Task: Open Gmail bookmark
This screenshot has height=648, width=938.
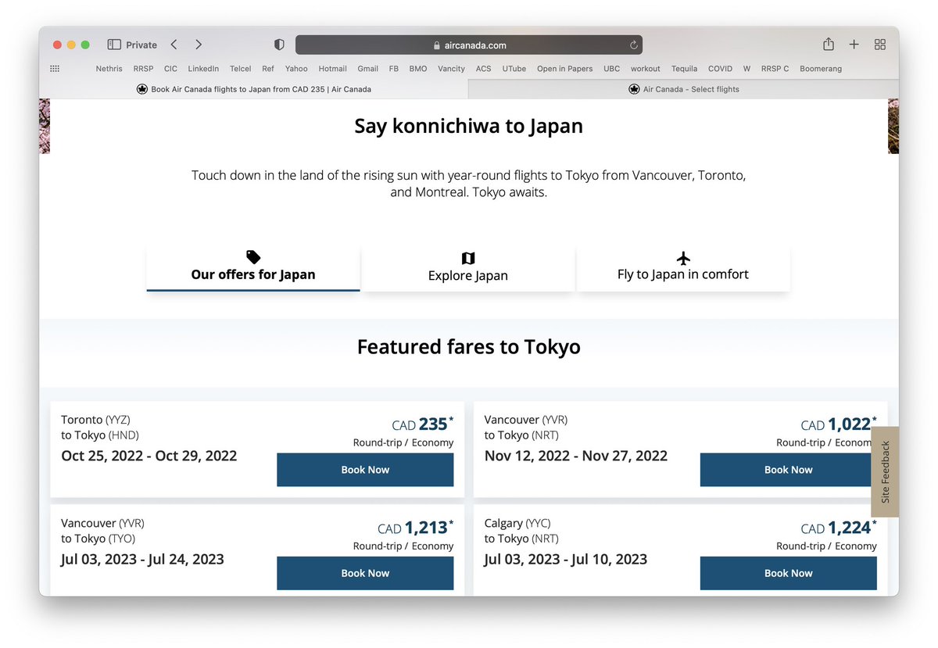Action: (368, 69)
